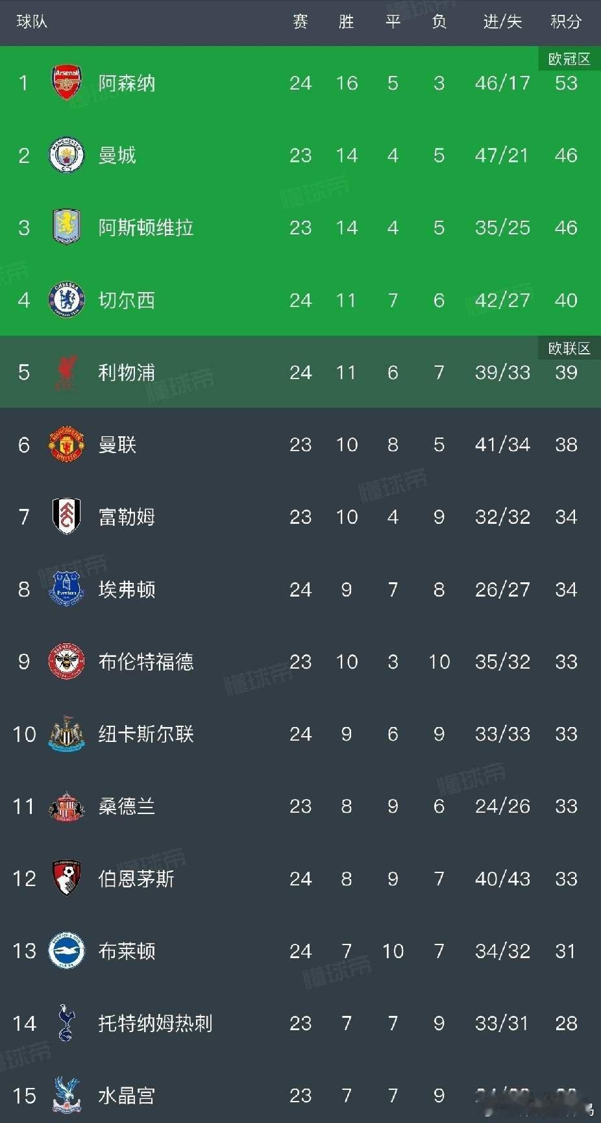Viewport: 601px width, 1123px height.
Task: Click the Brighton club crest
Action: pyautogui.click(x=67, y=950)
